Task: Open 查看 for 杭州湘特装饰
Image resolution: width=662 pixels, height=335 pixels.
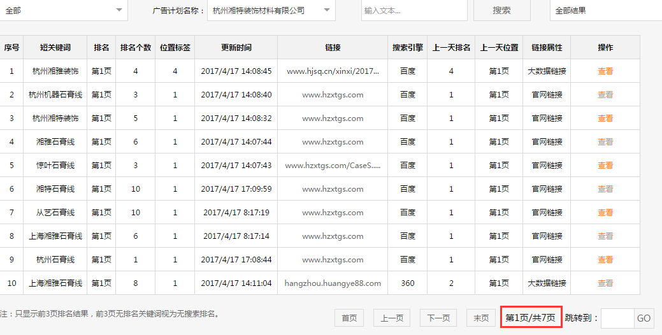Action: click(x=605, y=118)
